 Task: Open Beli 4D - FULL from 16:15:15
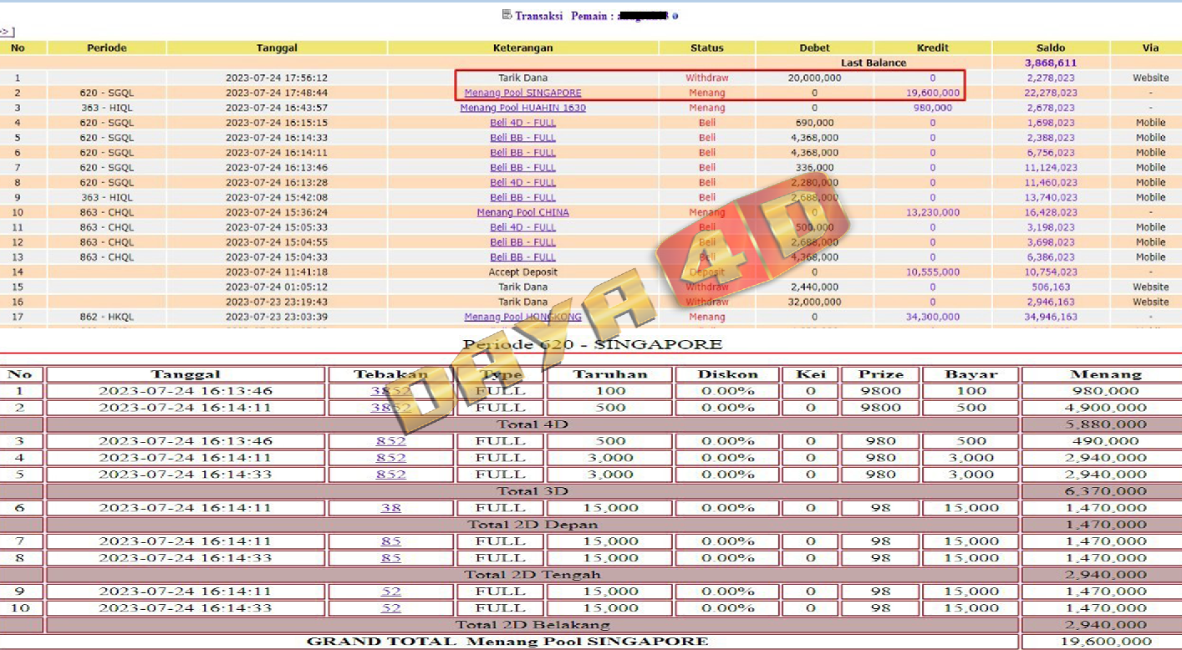522,123
